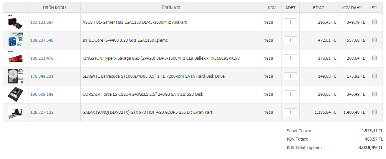Click the GALAX GTX 970 graphics card thumbnail

(15, 112)
